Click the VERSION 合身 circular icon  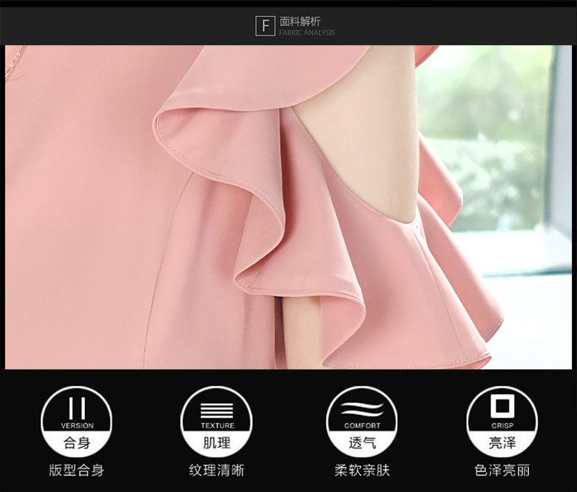(x=76, y=422)
